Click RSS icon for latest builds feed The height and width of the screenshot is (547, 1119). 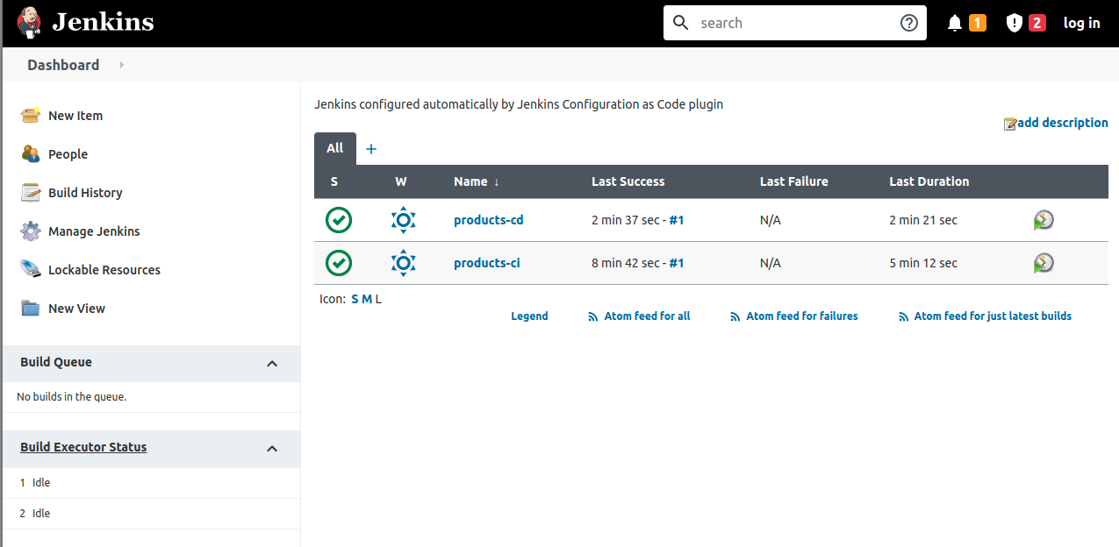903,317
